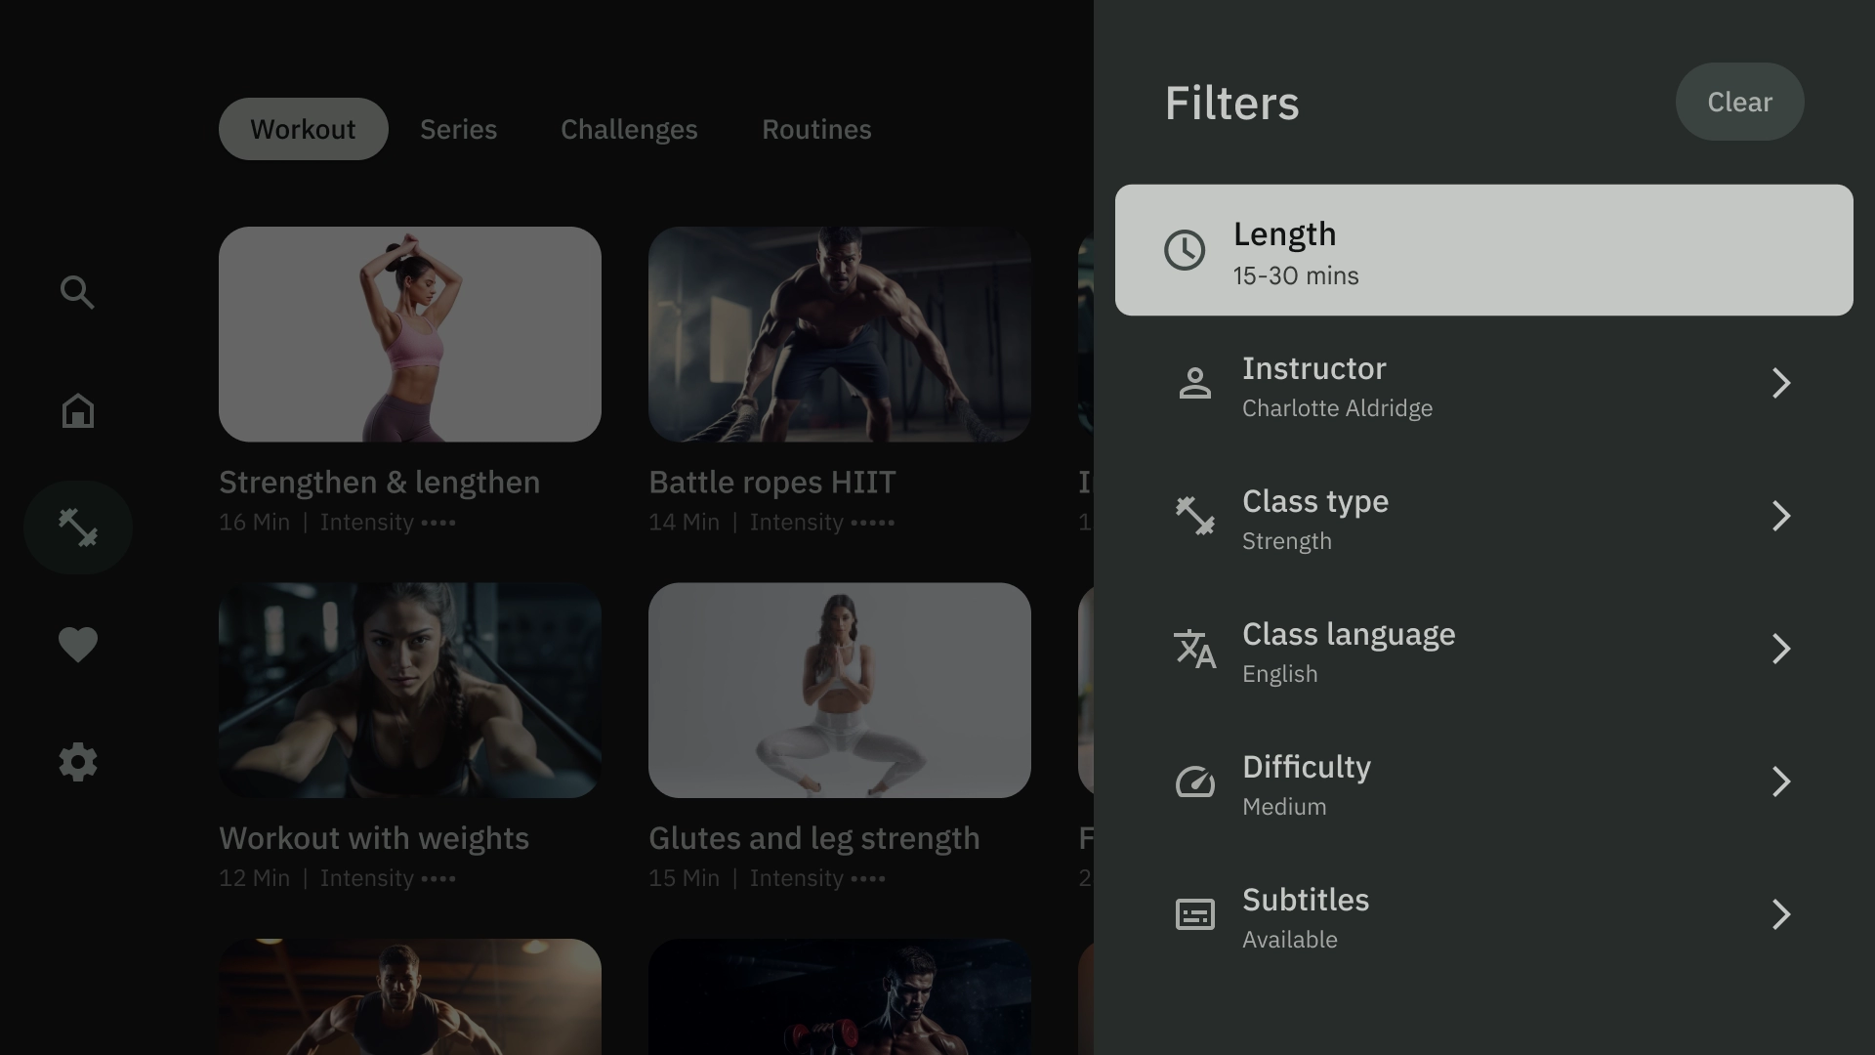Open the settings gear icon
This screenshot has width=1875, height=1055.
(77, 763)
